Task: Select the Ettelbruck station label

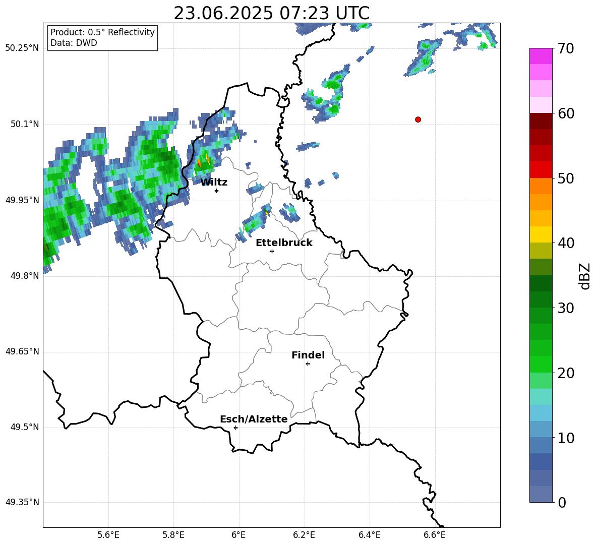Action: (x=284, y=243)
